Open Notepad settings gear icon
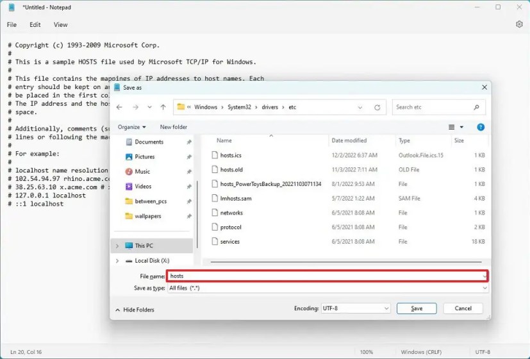Viewport: 530px width, 359px height. 519,24
